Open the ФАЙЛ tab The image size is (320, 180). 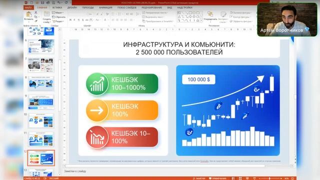28,7
